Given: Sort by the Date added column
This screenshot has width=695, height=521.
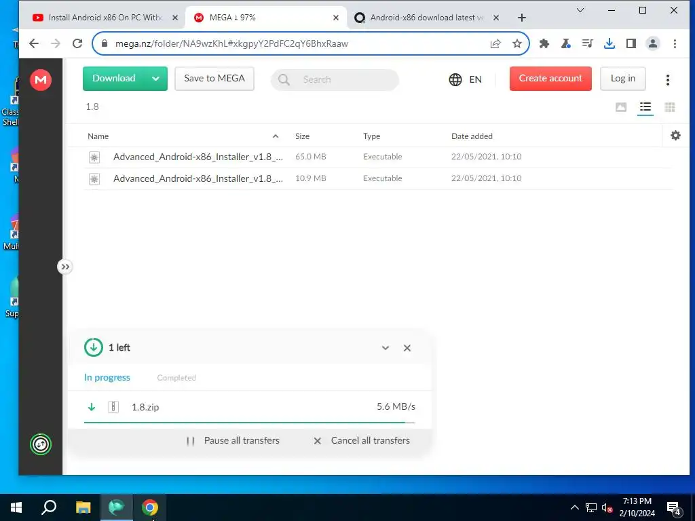Looking at the screenshot, I should [472, 136].
